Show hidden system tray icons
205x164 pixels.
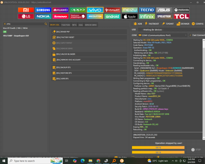pos(173,161)
